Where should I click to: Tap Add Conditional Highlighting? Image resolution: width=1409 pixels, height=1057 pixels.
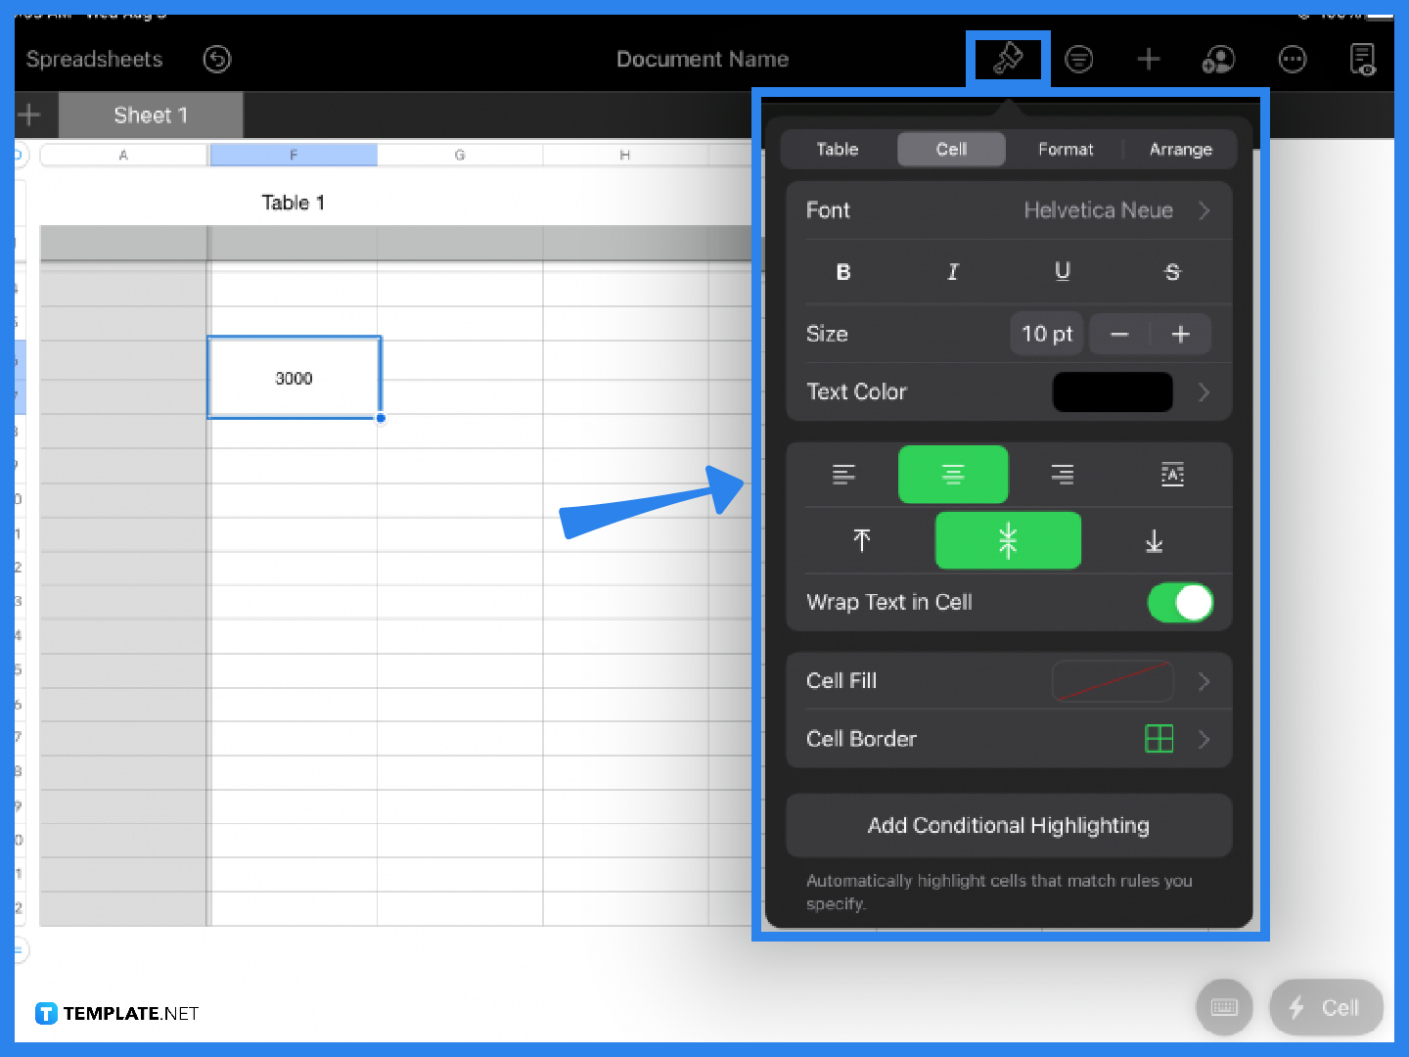point(1008,826)
